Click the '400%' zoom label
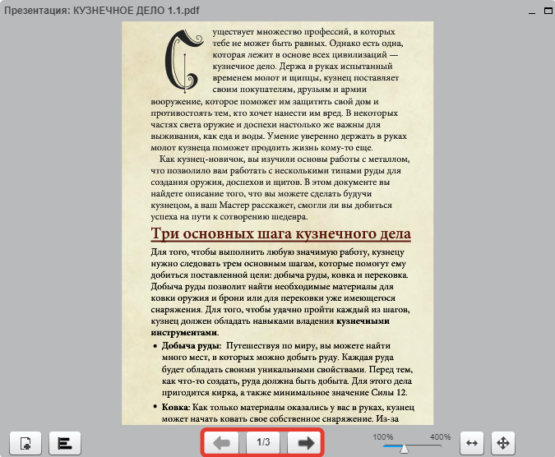 [x=441, y=437]
